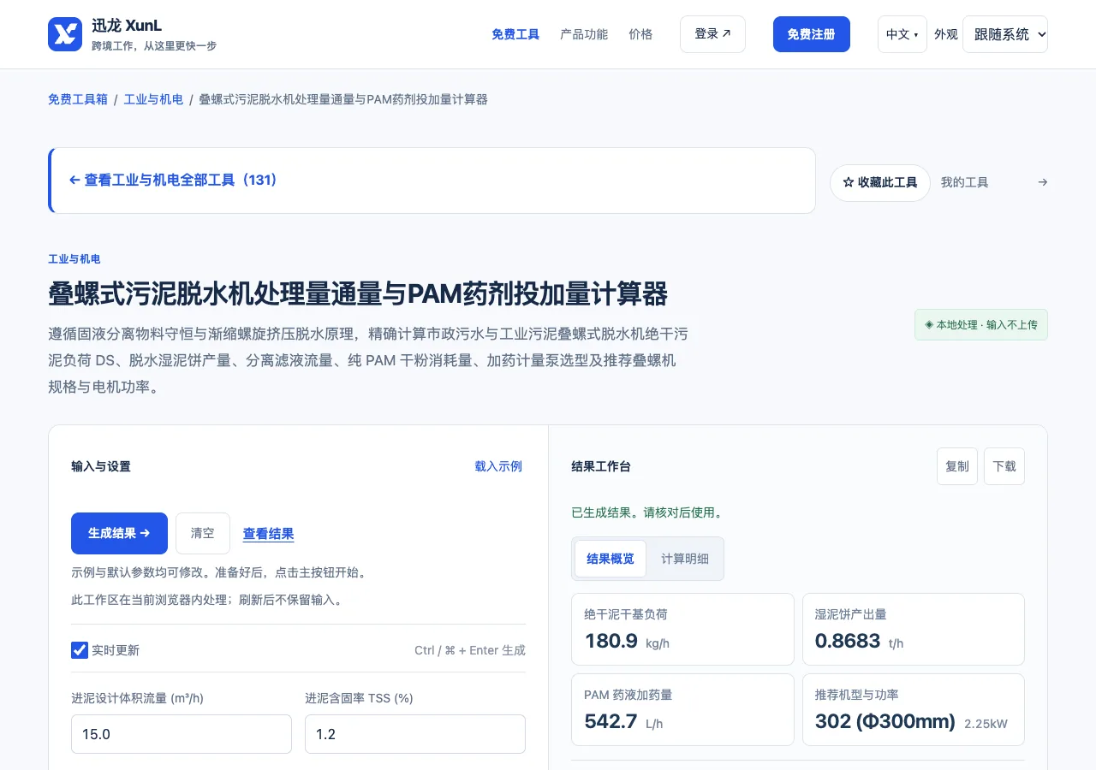1096x770 pixels.
Task: Follow the 查看结果 link
Action: point(269,534)
